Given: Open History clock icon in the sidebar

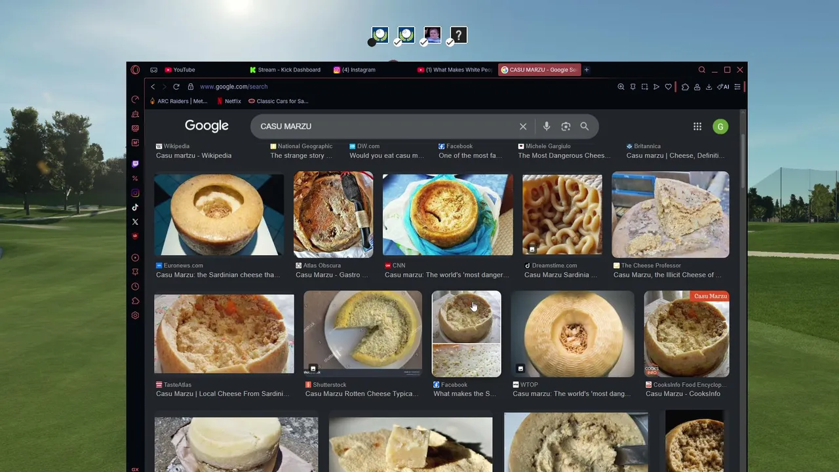Looking at the screenshot, I should [x=135, y=286].
